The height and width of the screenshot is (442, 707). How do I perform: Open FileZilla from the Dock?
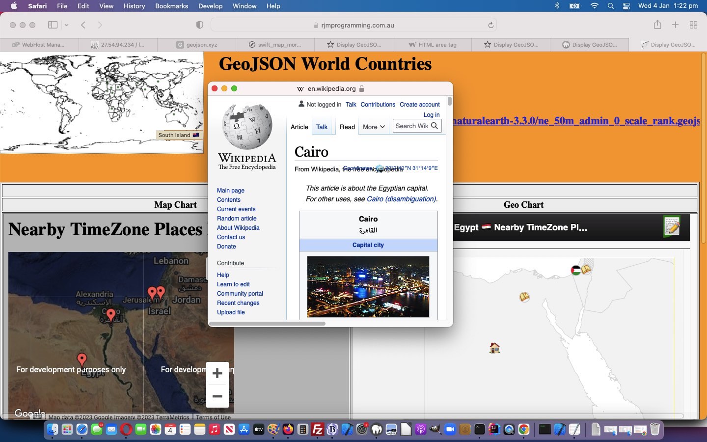coord(318,429)
